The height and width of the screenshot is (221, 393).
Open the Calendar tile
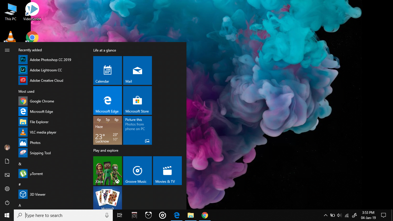(x=108, y=71)
